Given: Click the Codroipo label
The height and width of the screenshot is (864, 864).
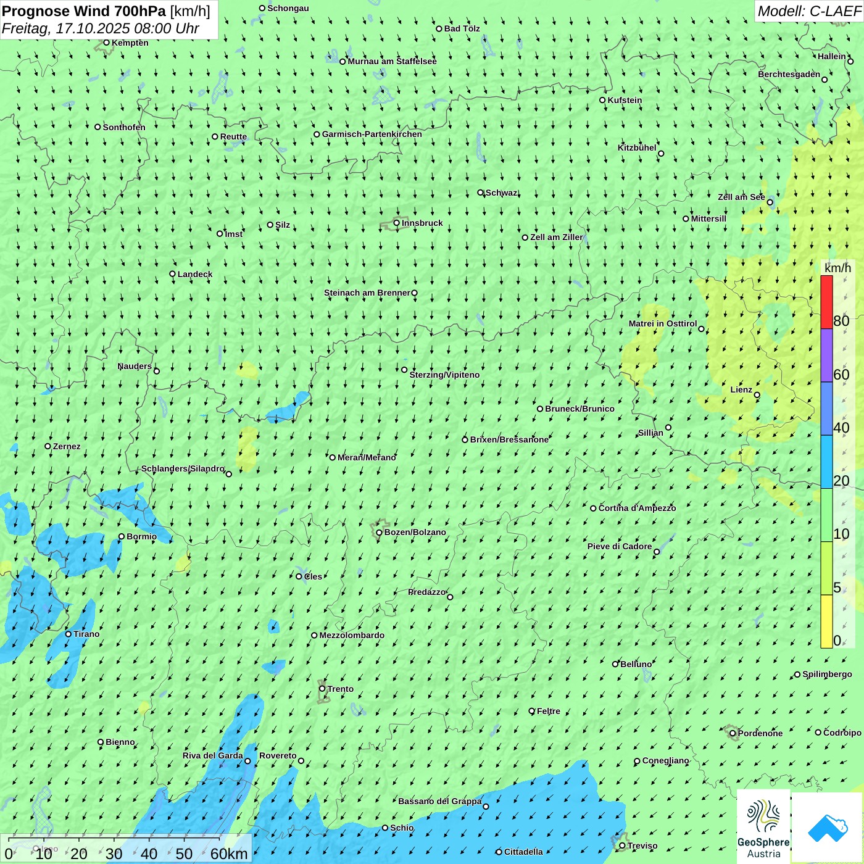Looking at the screenshot, I should (842, 733).
